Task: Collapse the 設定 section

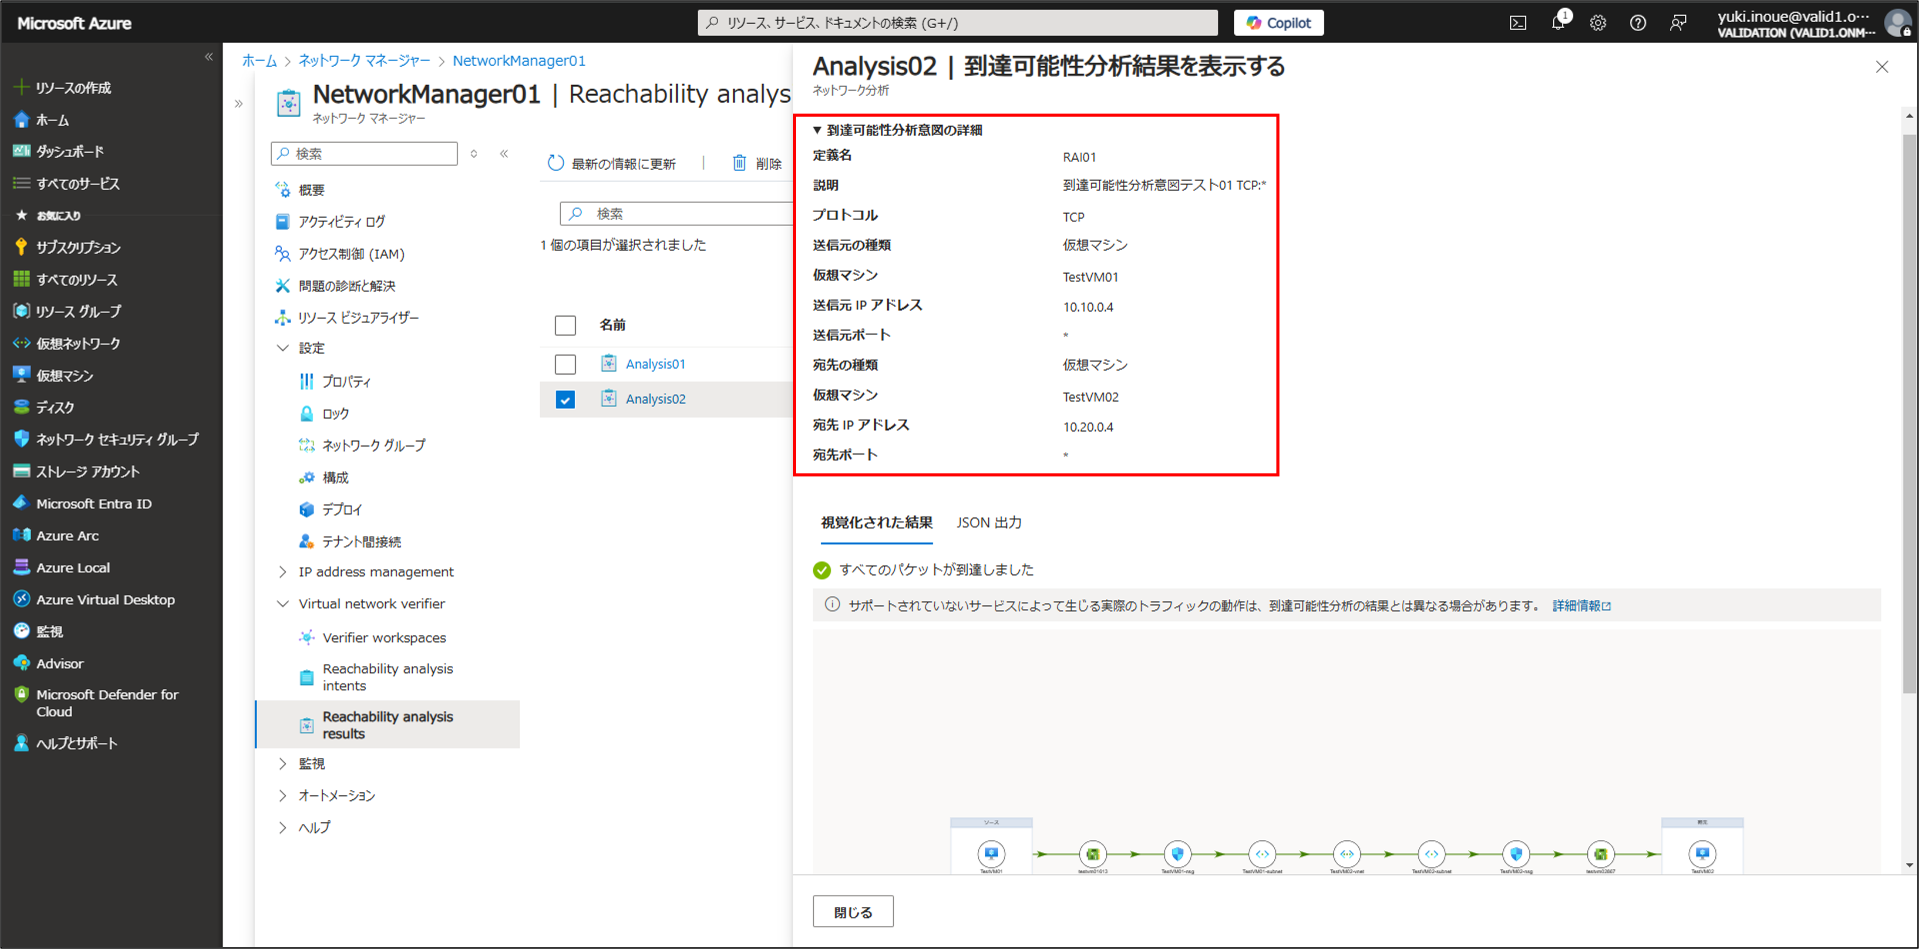Action: tap(283, 348)
